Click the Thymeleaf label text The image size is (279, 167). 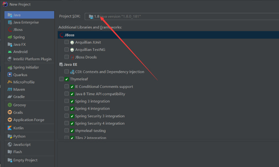pyautogui.click(x=79, y=79)
